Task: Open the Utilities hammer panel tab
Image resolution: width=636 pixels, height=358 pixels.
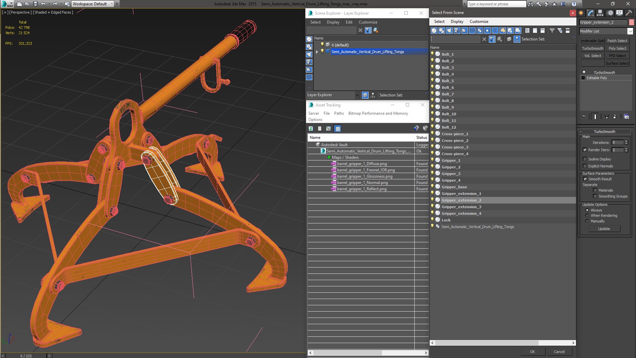Action: (629, 13)
